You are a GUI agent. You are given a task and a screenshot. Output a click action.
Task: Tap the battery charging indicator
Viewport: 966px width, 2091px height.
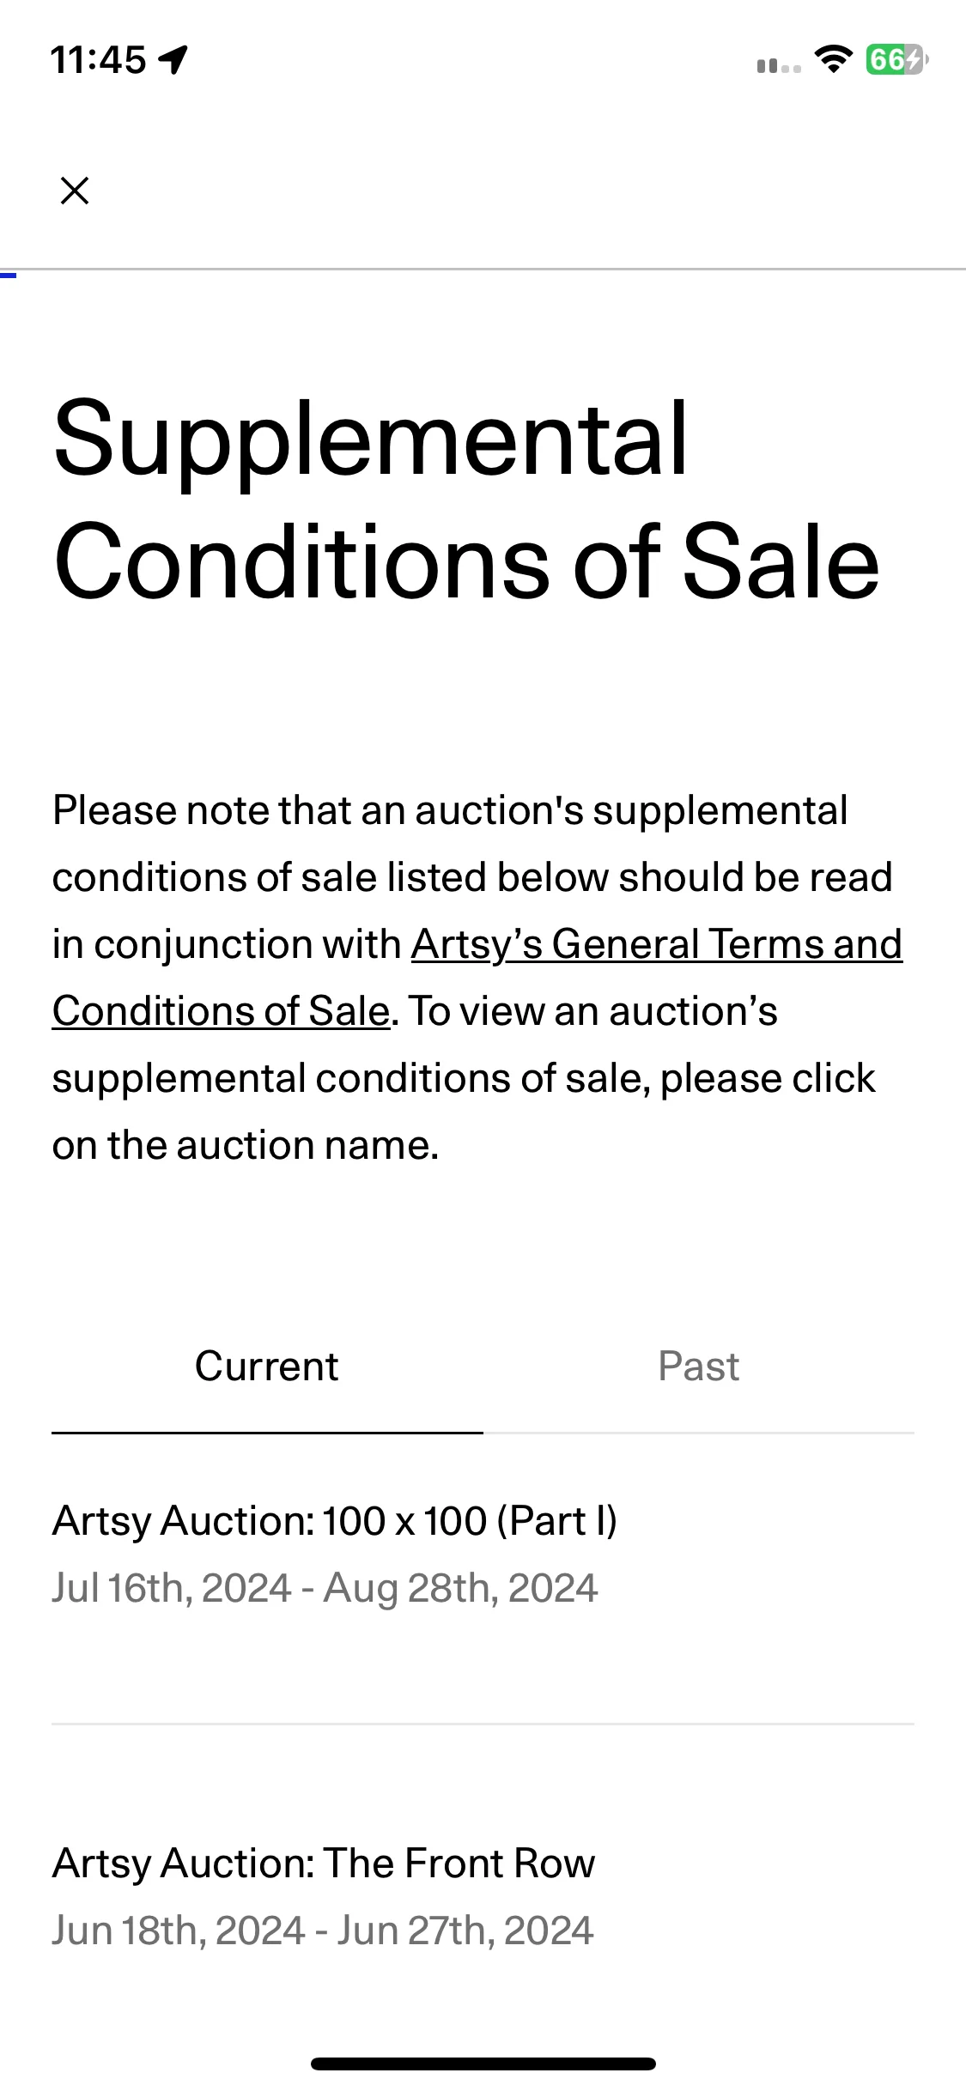coord(896,59)
